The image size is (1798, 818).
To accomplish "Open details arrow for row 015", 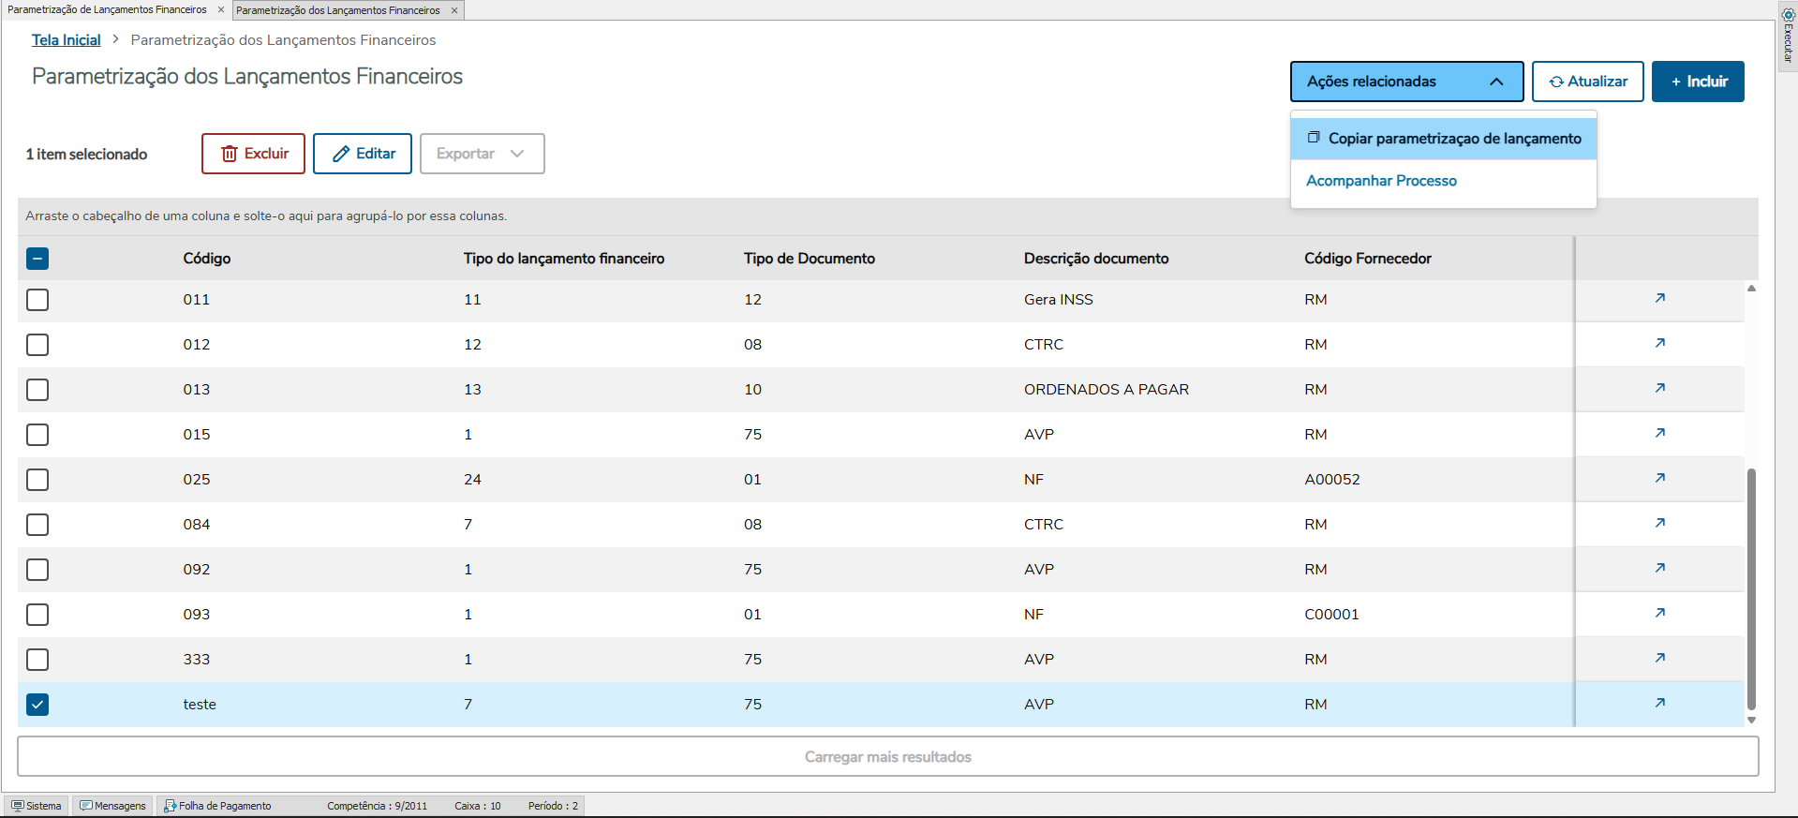I will click(x=1659, y=434).
